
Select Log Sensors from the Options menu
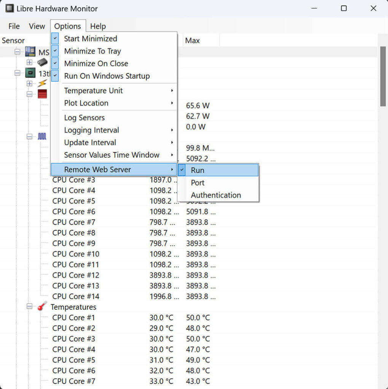coord(84,118)
